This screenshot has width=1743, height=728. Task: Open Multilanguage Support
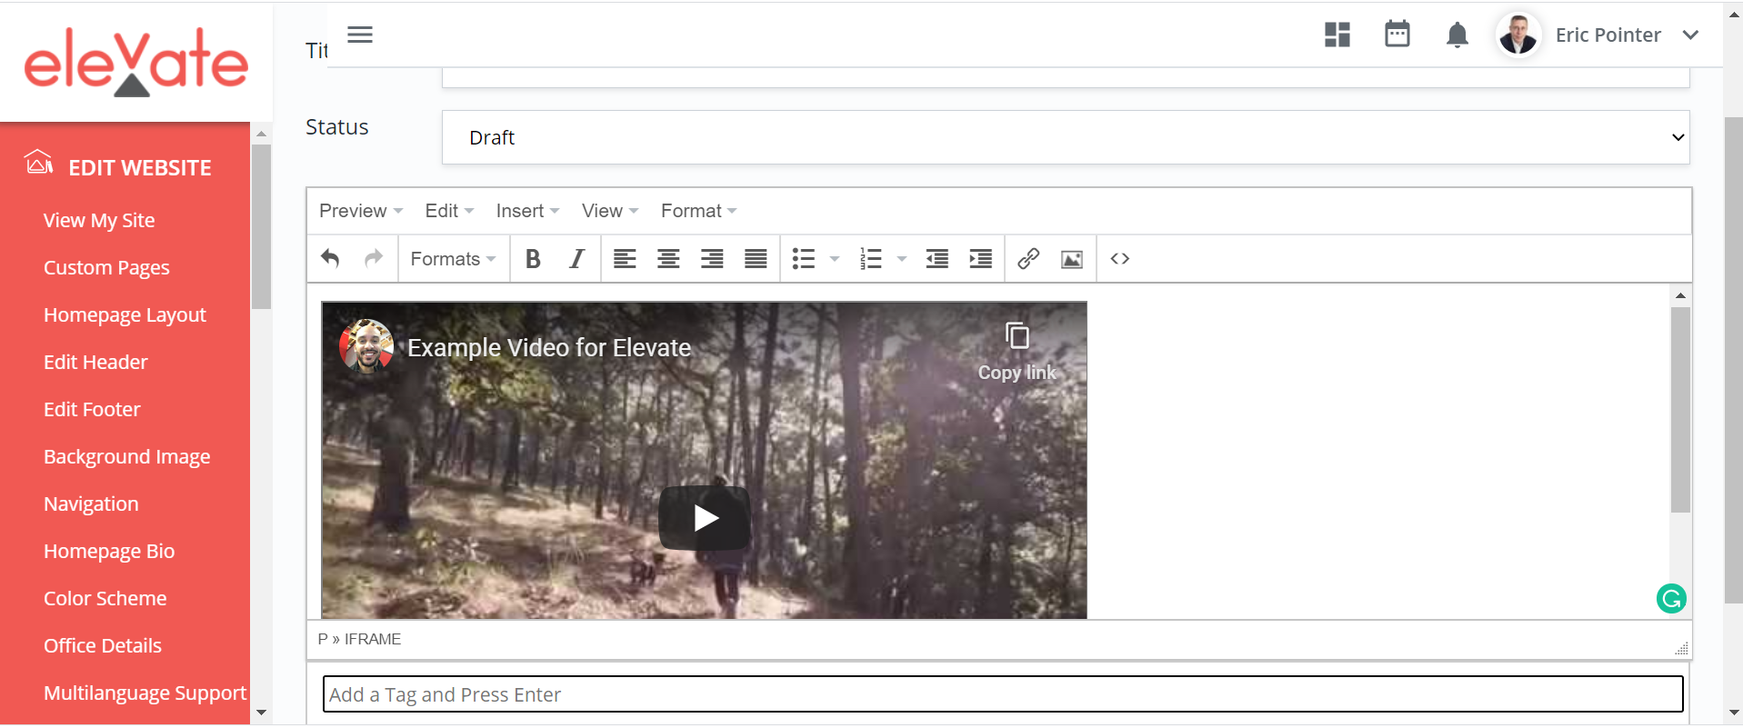(145, 693)
